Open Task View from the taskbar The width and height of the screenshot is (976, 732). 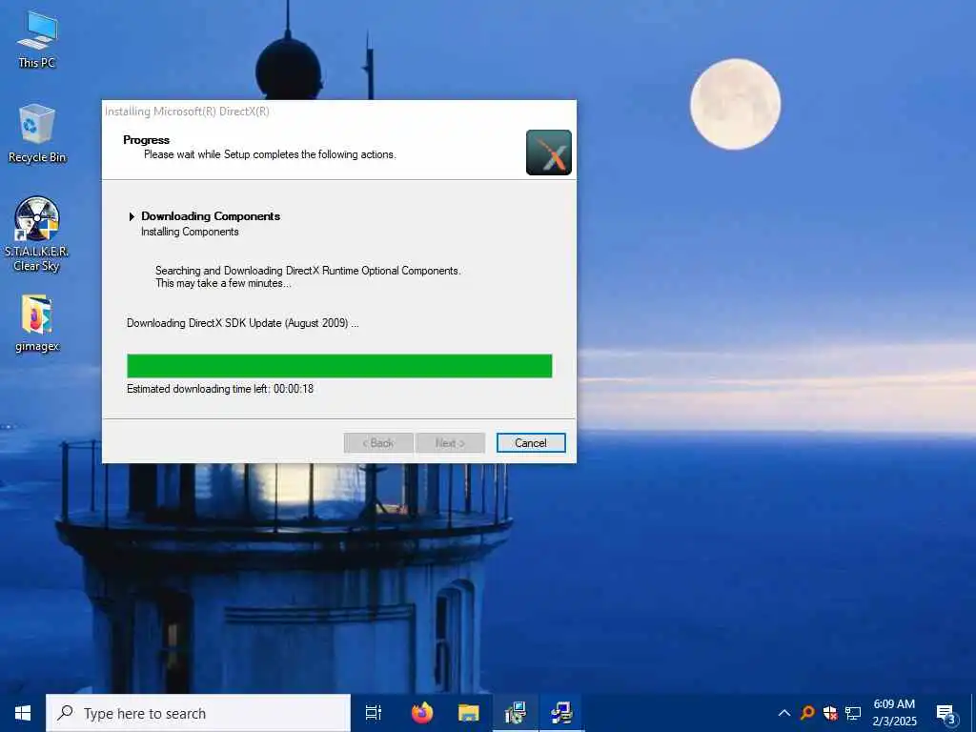374,713
